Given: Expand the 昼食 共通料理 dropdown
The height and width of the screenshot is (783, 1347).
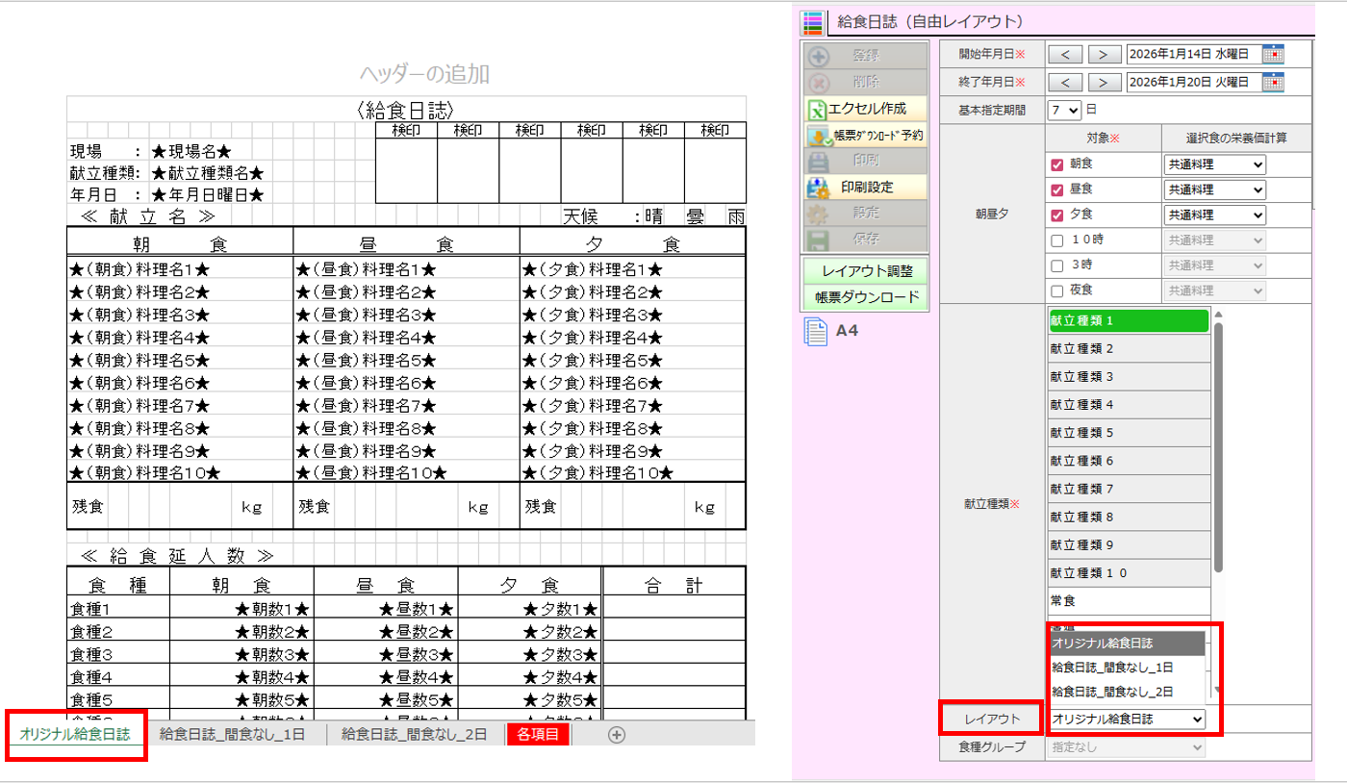Looking at the screenshot, I should click(x=1214, y=190).
